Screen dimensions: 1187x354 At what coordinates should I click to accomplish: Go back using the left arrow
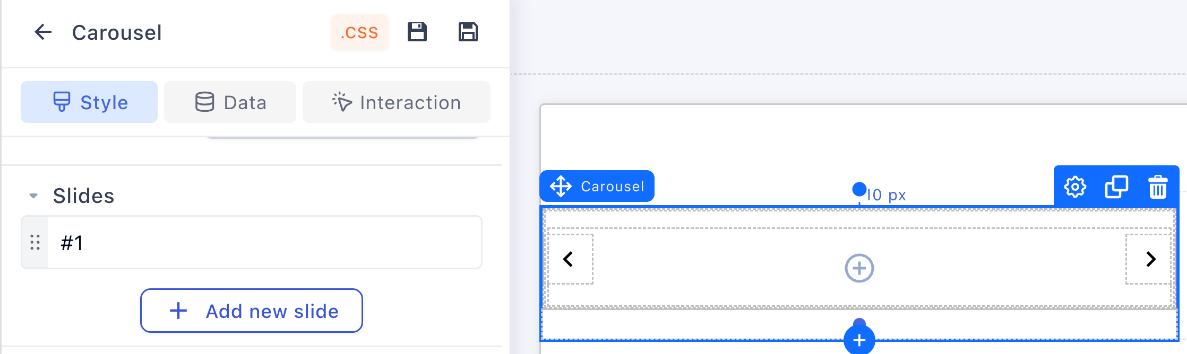pos(43,32)
